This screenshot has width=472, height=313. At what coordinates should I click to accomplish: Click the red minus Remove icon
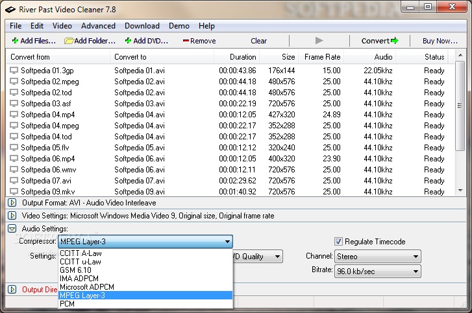pyautogui.click(x=186, y=41)
